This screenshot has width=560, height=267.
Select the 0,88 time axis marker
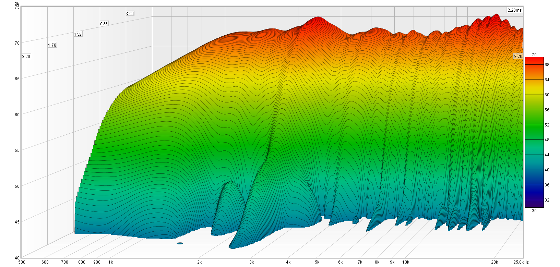(x=104, y=24)
